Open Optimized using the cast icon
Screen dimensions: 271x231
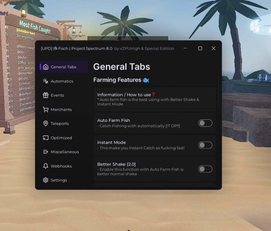coord(46,138)
